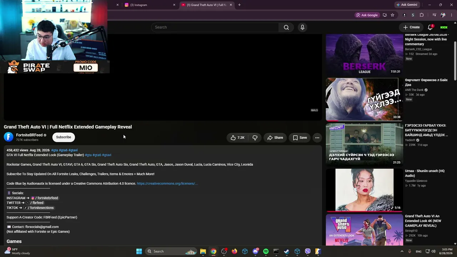Click the Share button

(275, 137)
